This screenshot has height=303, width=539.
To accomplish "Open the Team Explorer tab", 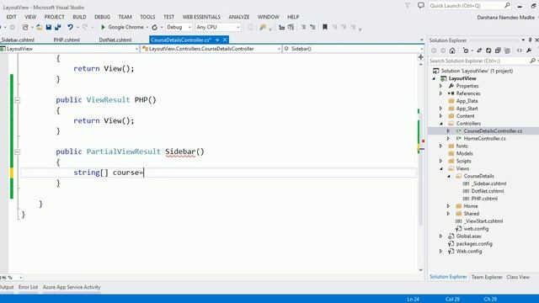I will (x=487, y=277).
